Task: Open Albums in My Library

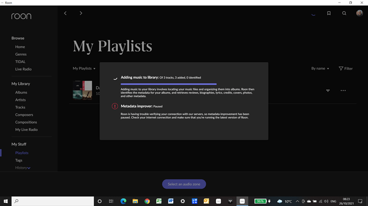Action: (21, 92)
